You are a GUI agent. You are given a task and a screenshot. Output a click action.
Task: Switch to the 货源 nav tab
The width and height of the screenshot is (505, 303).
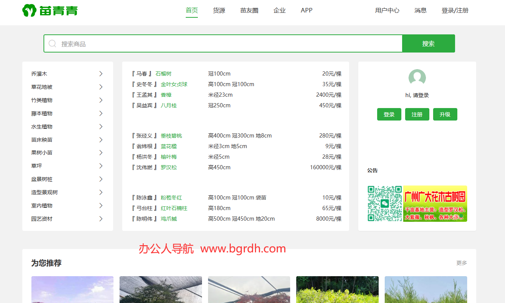pos(219,11)
